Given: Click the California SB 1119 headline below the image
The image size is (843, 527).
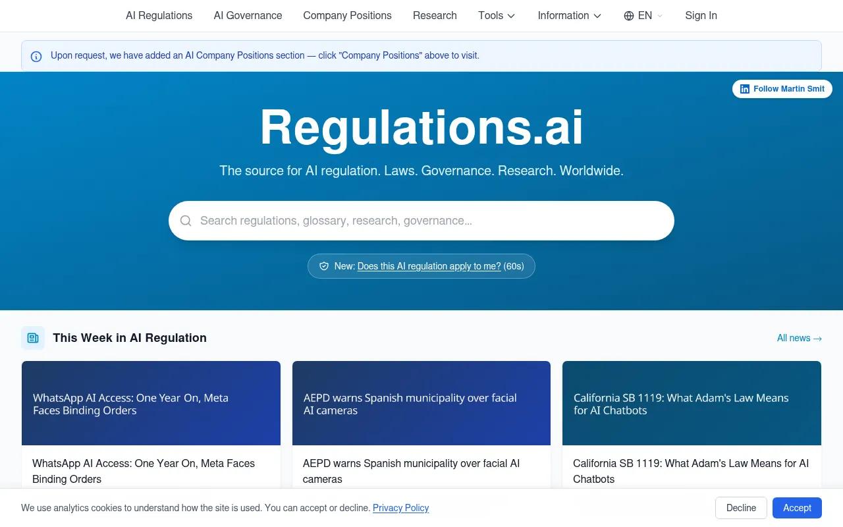Looking at the screenshot, I should click(691, 471).
